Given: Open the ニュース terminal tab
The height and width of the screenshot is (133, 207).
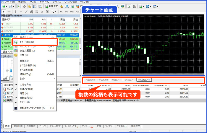Looking at the screenshot, I should point(43,126).
